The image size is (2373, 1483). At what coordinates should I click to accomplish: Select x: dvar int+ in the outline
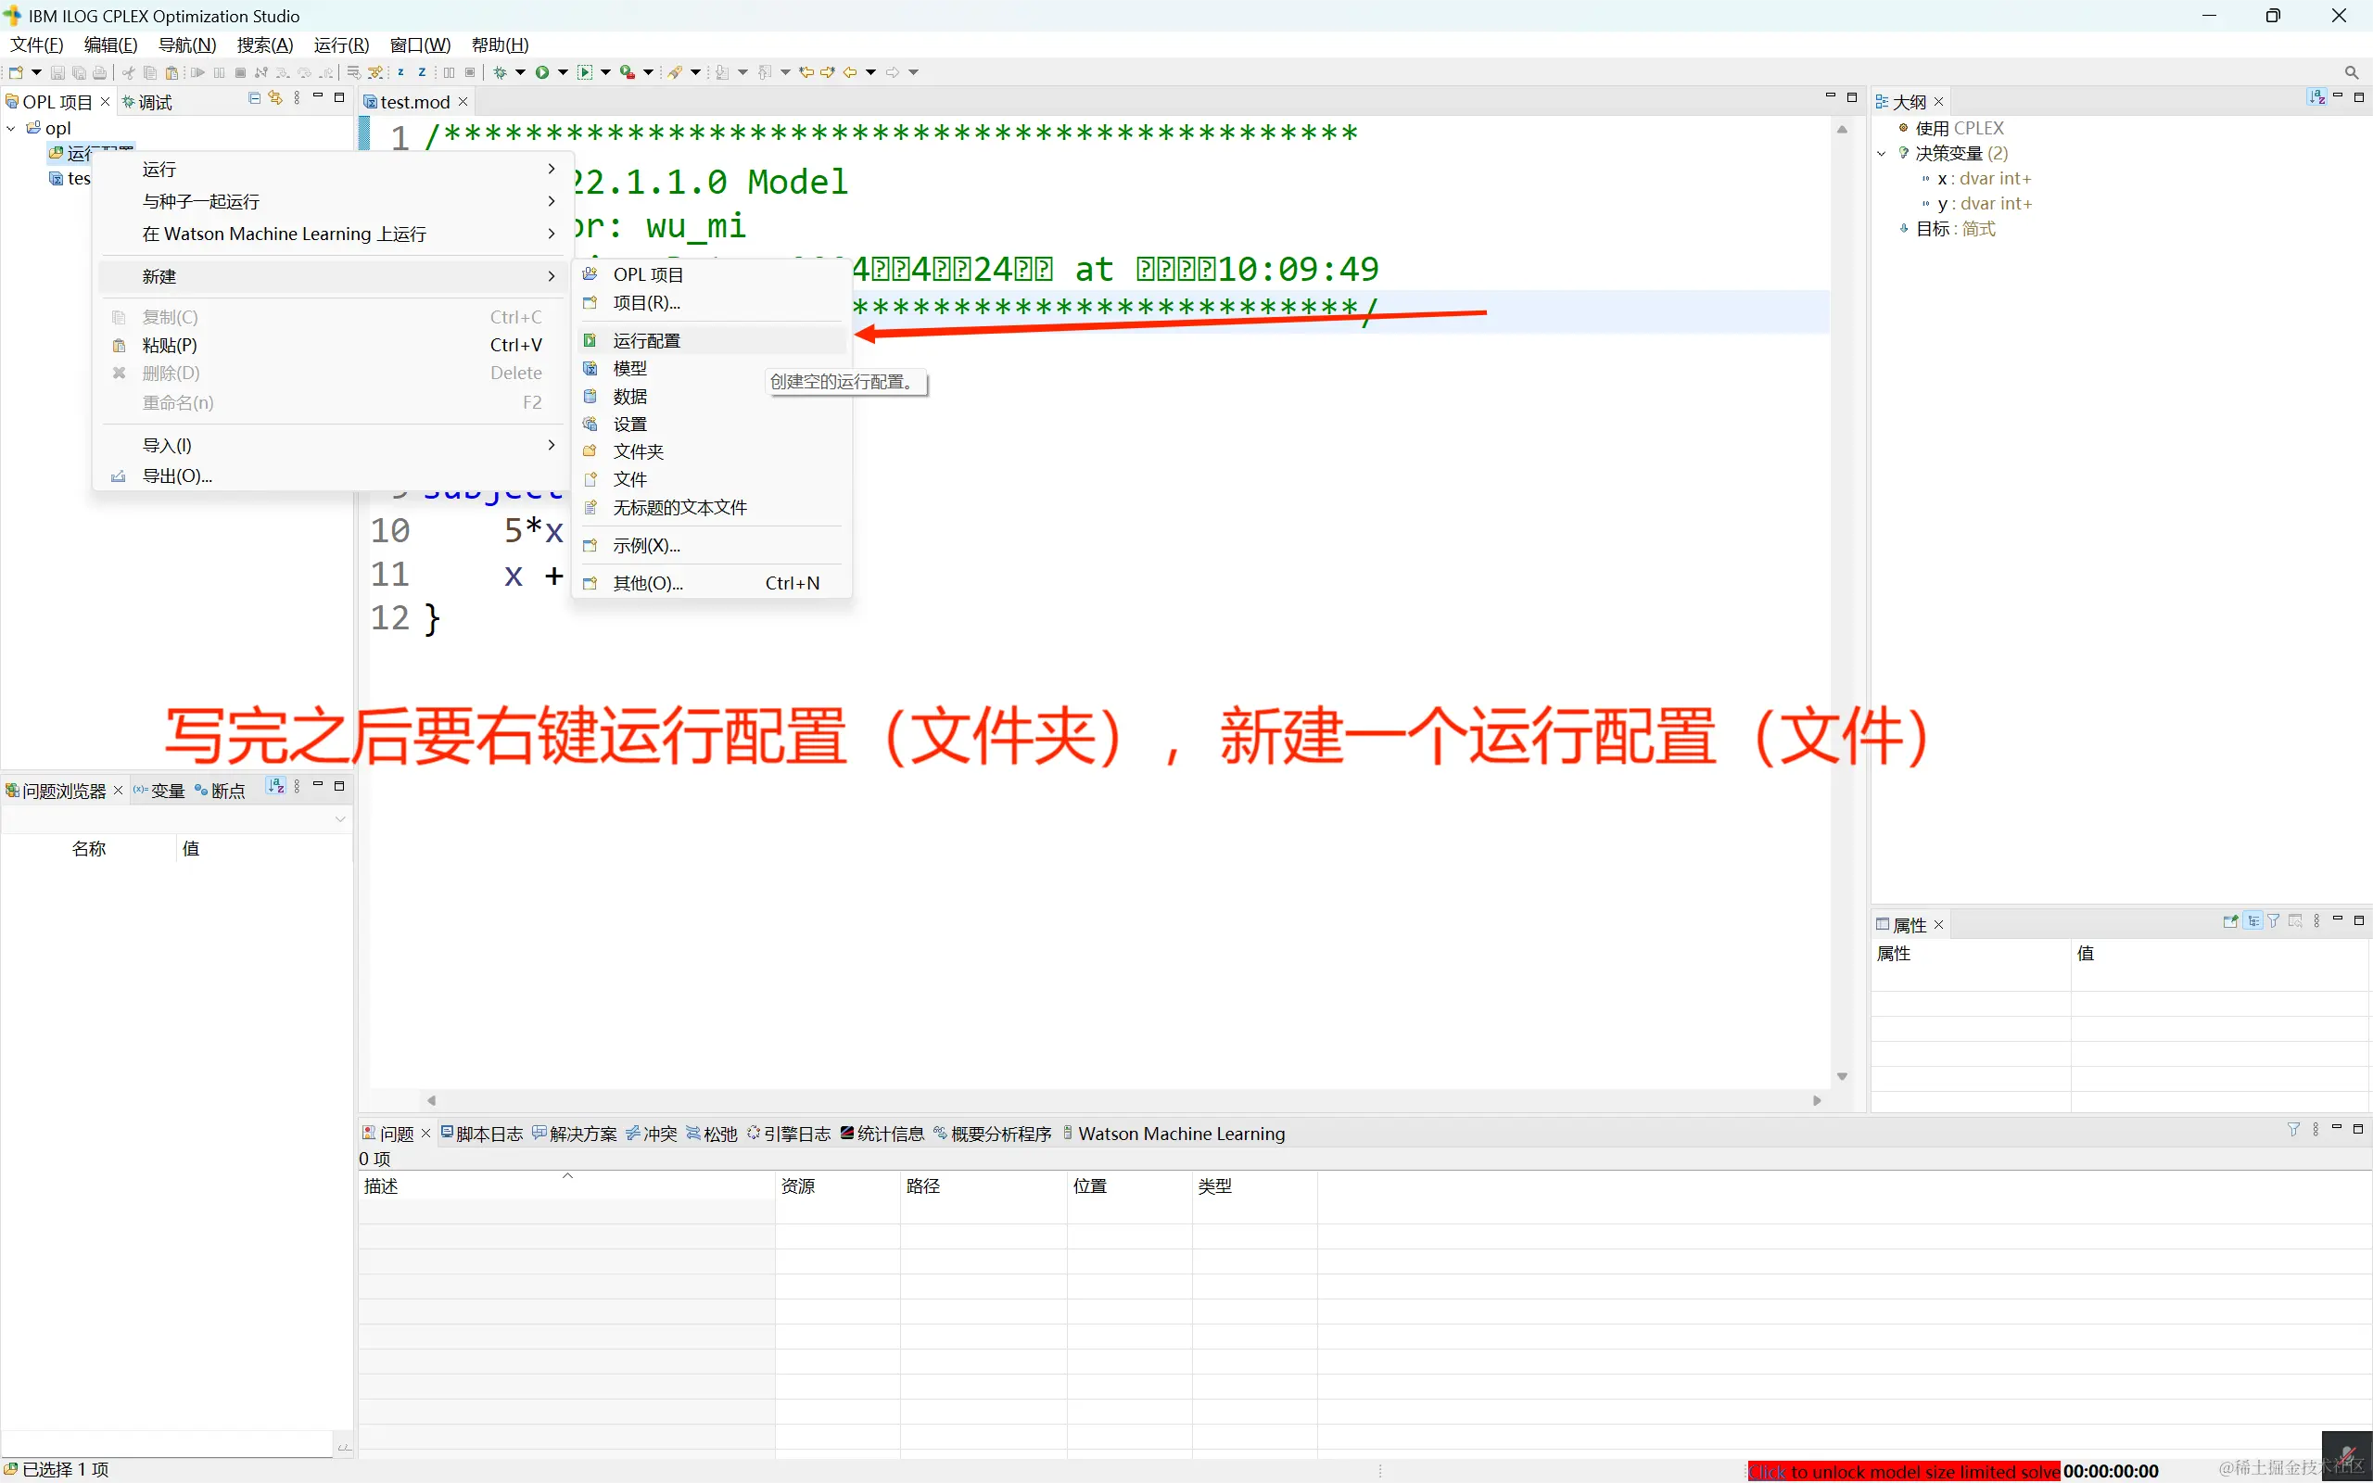1986,178
